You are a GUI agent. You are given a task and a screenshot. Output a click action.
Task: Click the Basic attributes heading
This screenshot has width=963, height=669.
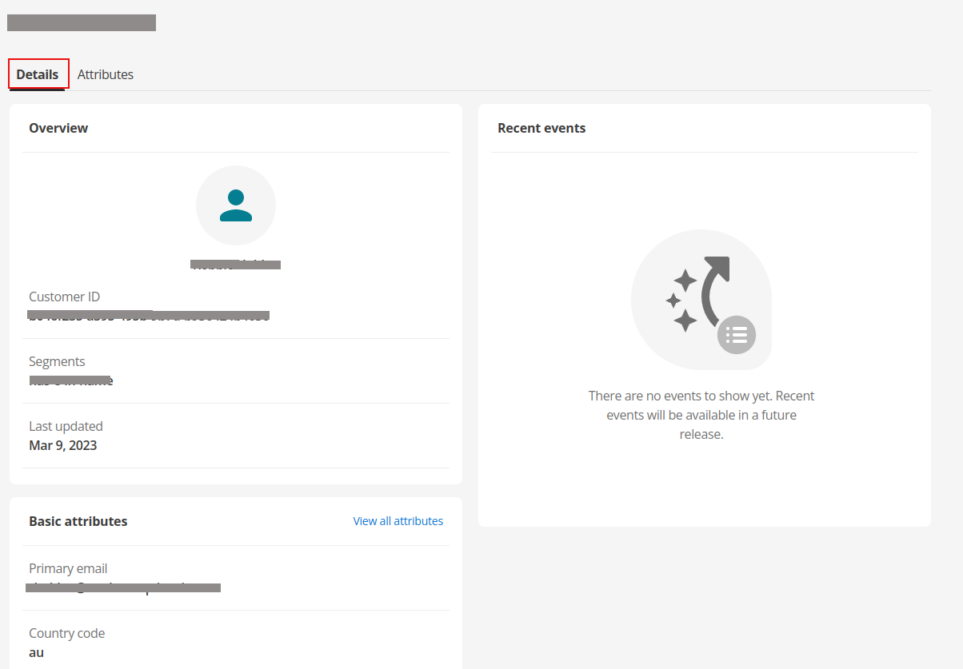pyautogui.click(x=78, y=521)
